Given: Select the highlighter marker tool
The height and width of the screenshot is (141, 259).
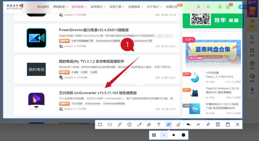Looking at the screenshot, I should (x=149, y=125).
